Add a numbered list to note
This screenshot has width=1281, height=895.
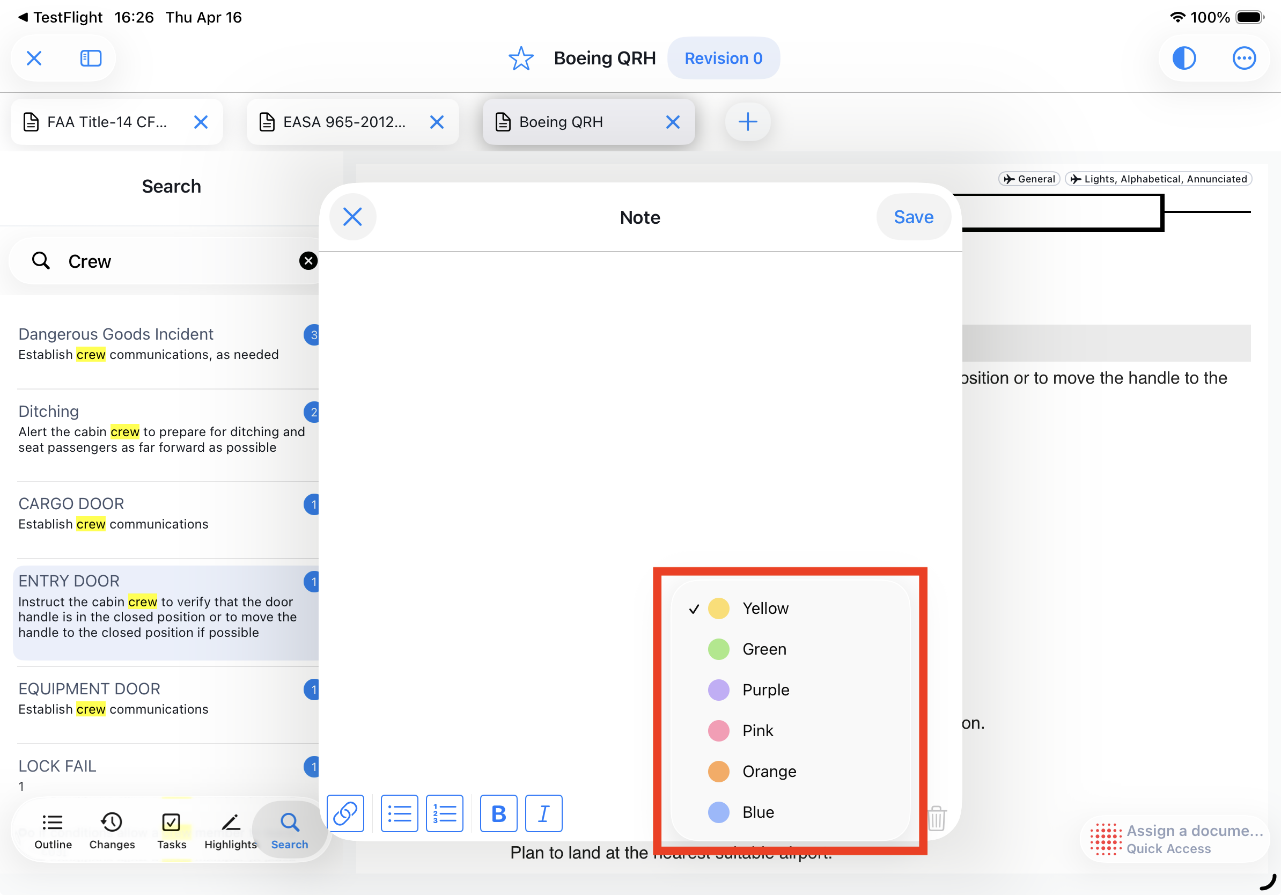(444, 813)
